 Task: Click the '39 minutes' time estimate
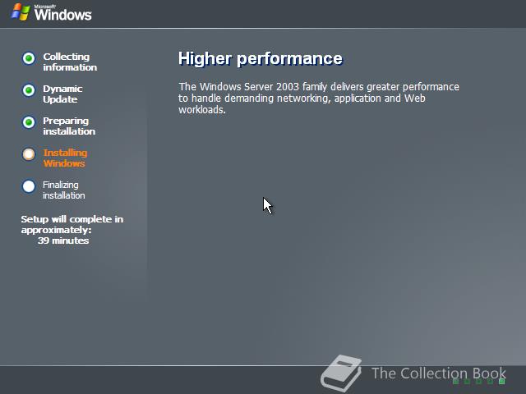pyautogui.click(x=63, y=241)
